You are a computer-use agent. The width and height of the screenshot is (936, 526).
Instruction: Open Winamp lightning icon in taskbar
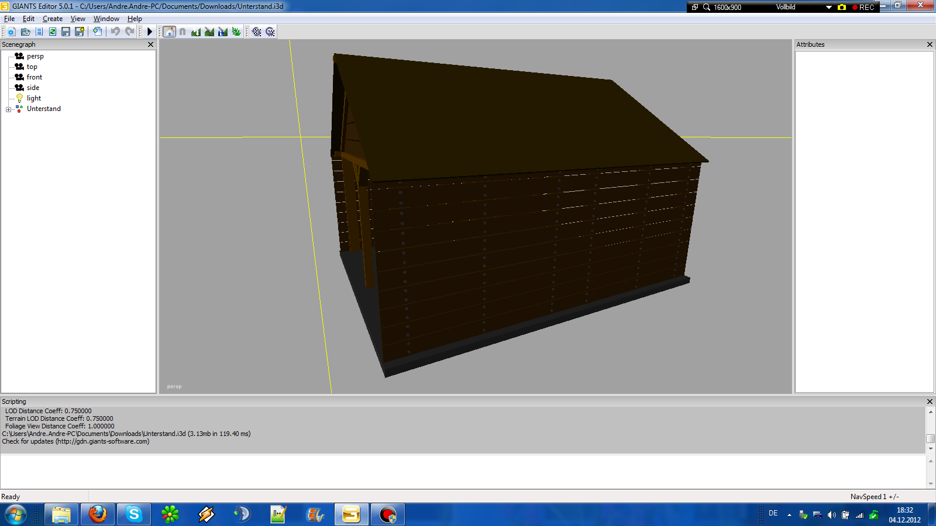(207, 515)
